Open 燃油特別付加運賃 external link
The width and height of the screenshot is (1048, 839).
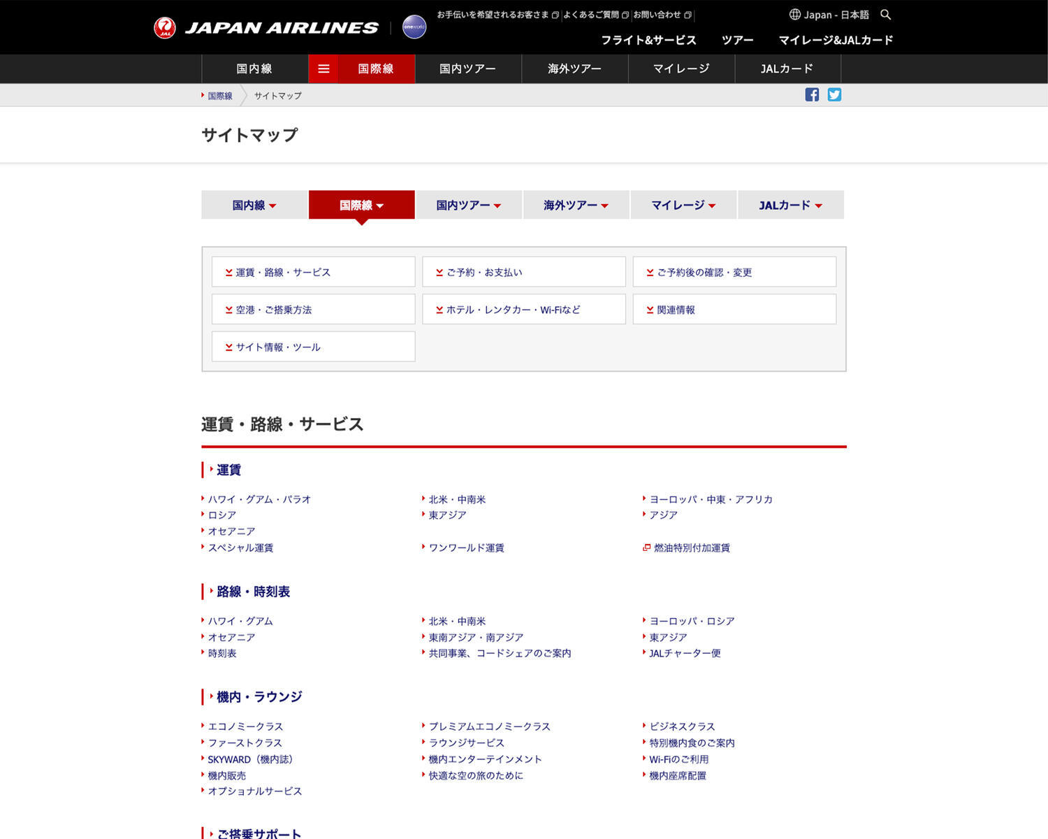tap(691, 548)
